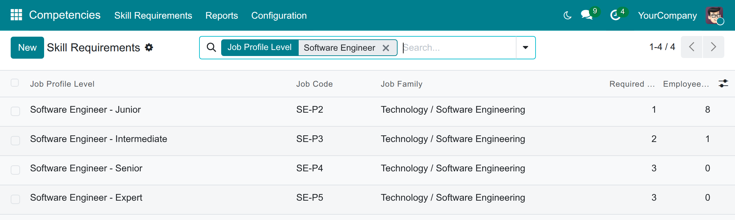Sort by Employee column header
The width and height of the screenshot is (735, 220).
point(686,84)
